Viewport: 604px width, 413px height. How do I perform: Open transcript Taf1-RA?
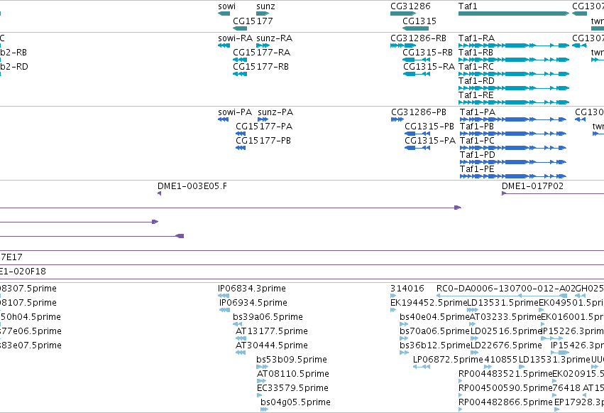tap(476, 38)
